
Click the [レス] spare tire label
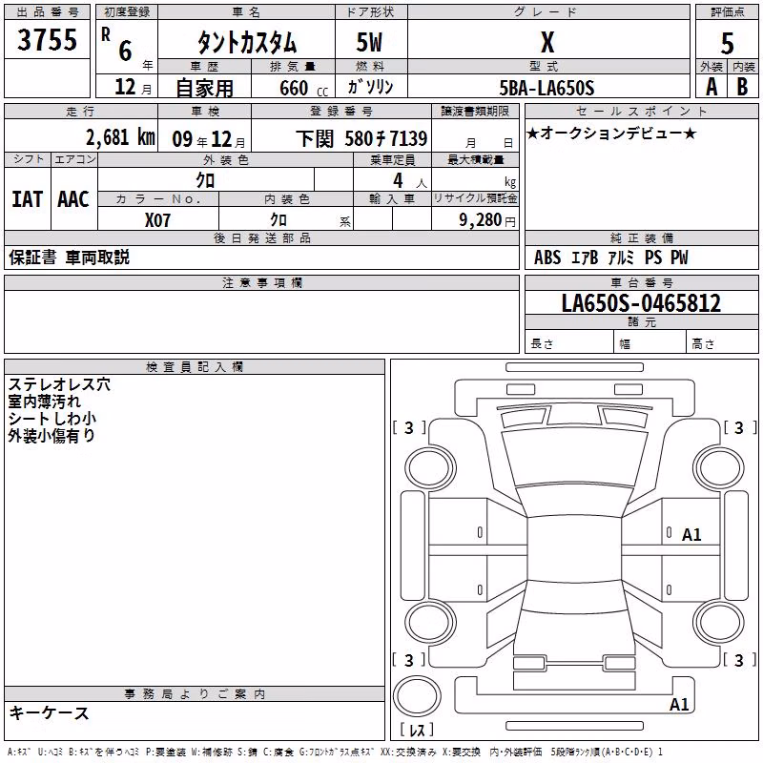pos(417,729)
